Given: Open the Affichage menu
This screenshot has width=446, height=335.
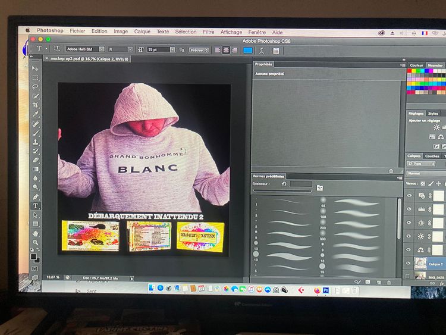Looking at the screenshot, I should (231, 32).
